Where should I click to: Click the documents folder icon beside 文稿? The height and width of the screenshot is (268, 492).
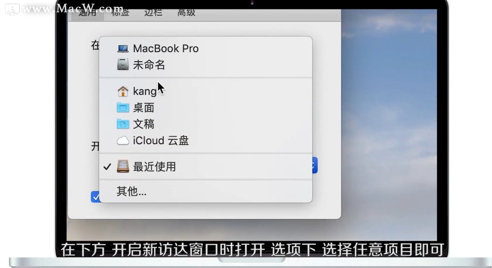123,124
